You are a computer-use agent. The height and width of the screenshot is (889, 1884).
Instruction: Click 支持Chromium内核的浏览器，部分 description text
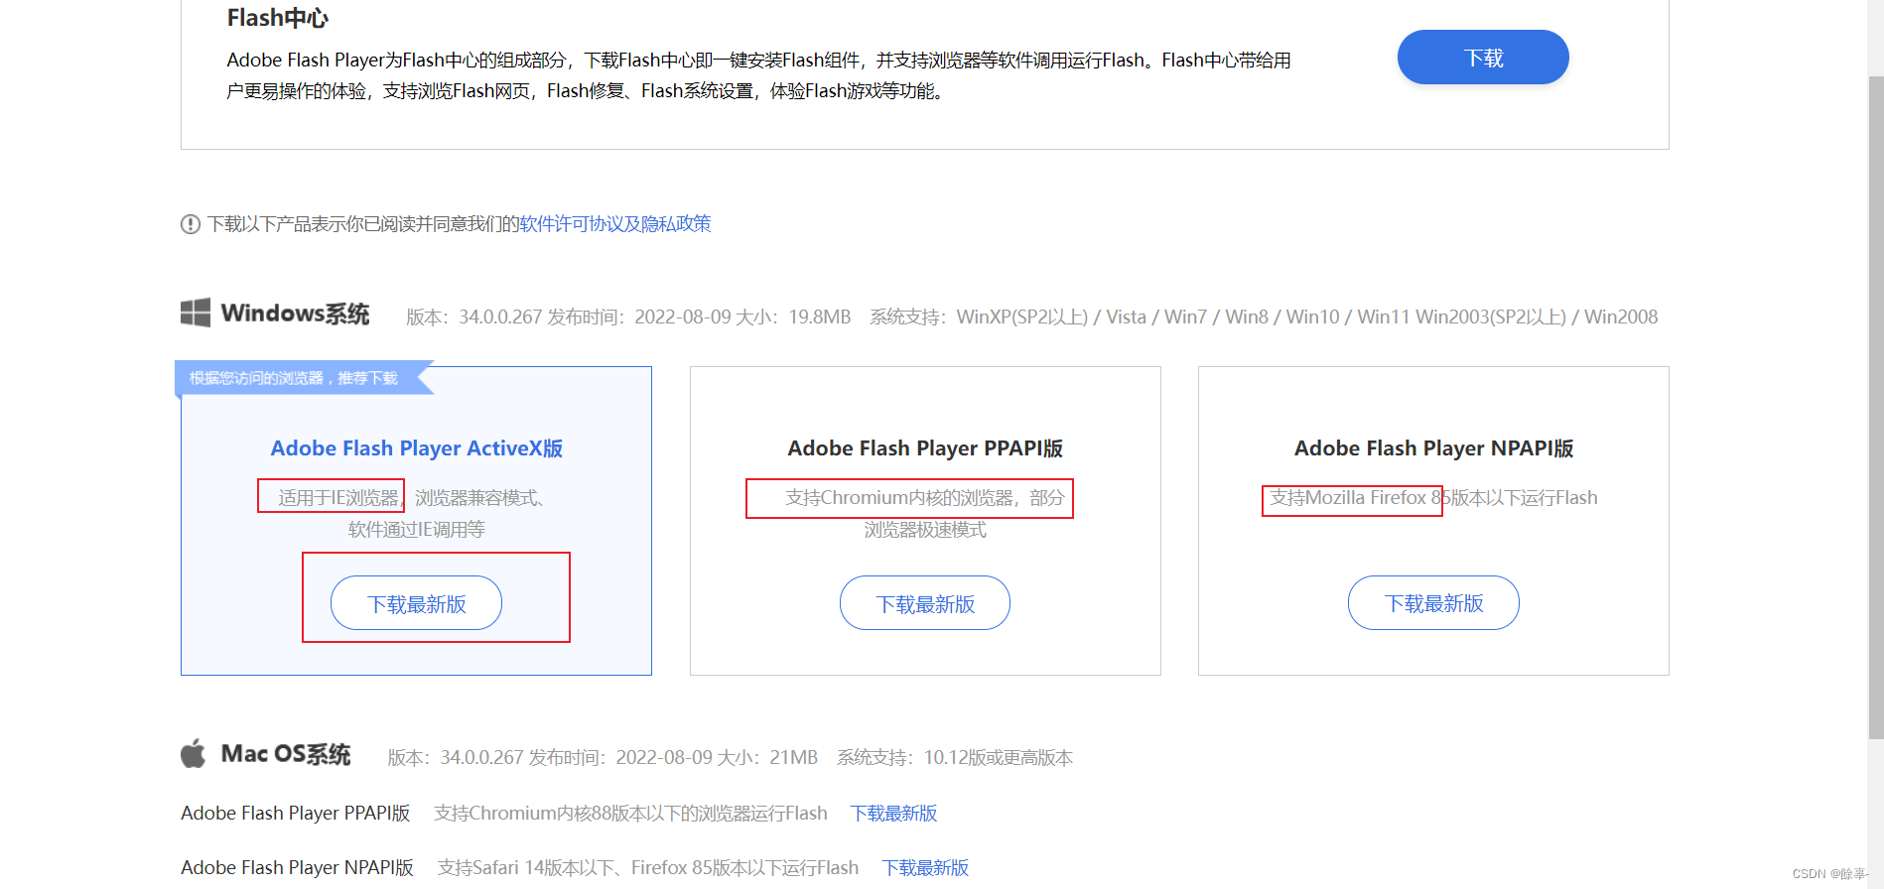925,498
